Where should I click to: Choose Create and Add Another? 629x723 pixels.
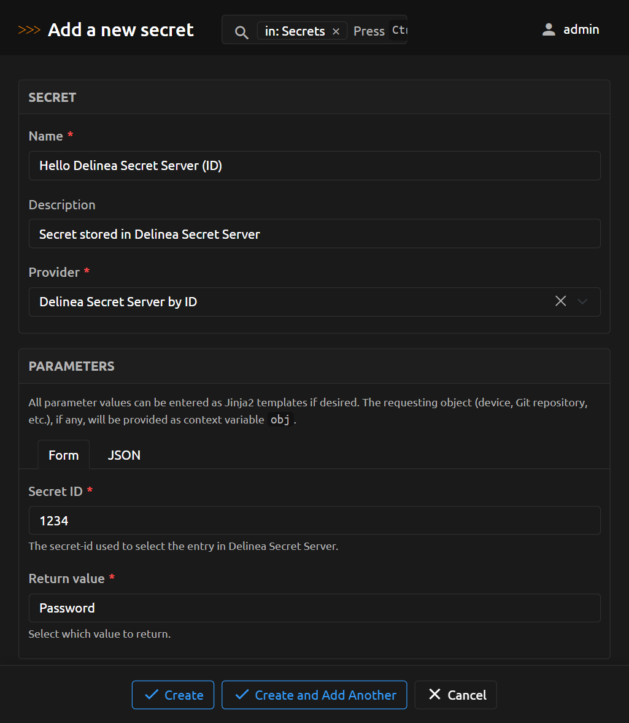[314, 695]
